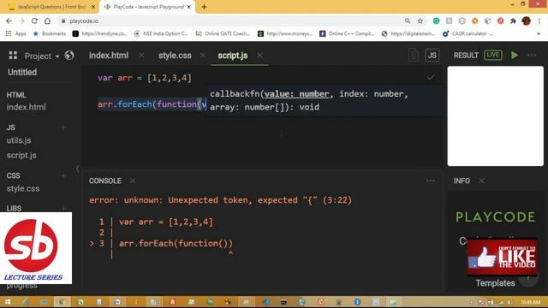Close the script.js editor tab
This screenshot has height=308, width=548.
pyautogui.click(x=259, y=55)
